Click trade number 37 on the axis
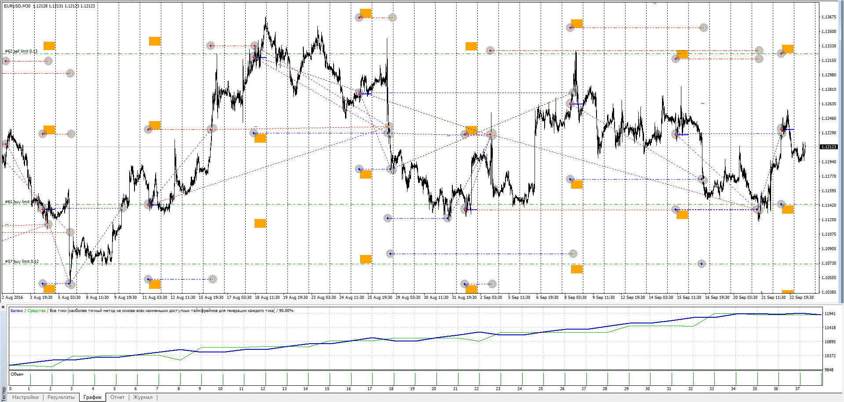 (797, 389)
